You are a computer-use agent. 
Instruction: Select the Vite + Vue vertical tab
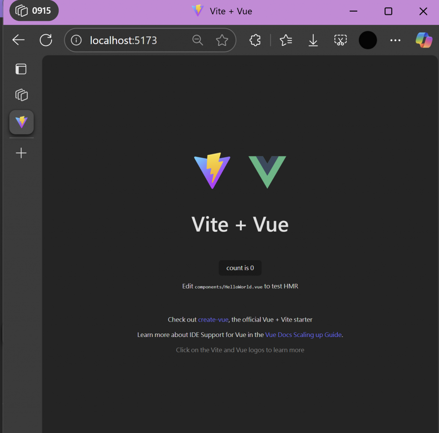21,122
